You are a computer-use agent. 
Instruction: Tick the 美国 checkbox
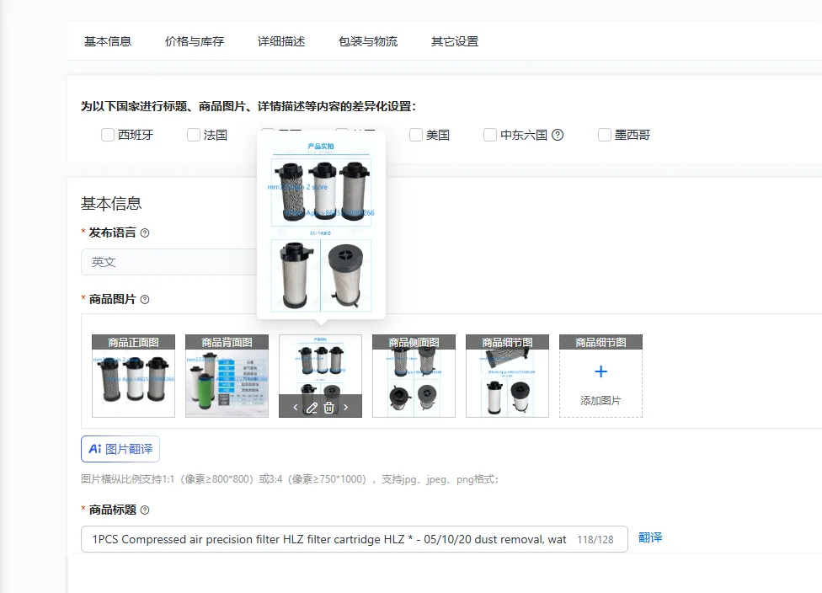click(x=416, y=135)
